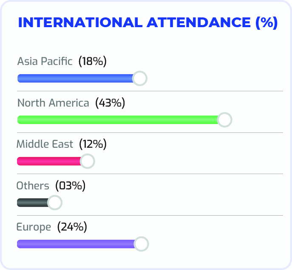This screenshot has width=292, height=270.
Task: Click the (18%) value text
Action: point(93,61)
